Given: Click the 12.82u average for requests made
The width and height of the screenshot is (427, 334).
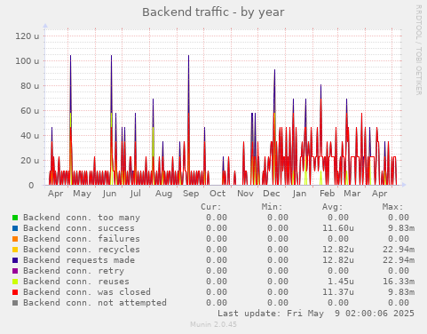Looking at the screenshot, I should pyautogui.click(x=338, y=260).
